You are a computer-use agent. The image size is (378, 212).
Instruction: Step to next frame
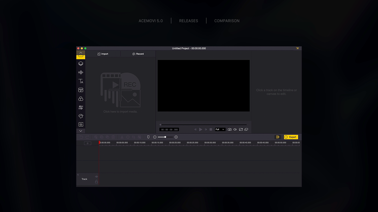point(206,130)
